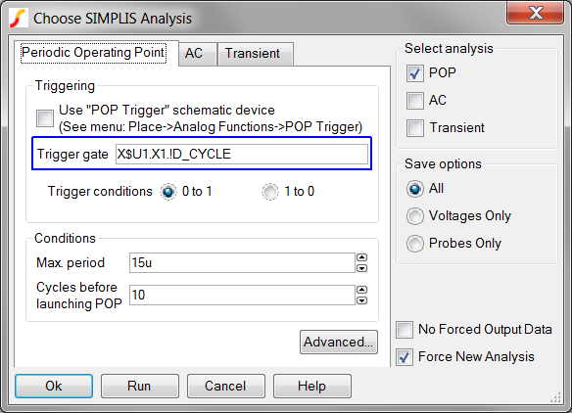Increment Cycles before launching POP value
The image size is (572, 413).
[x=361, y=290]
